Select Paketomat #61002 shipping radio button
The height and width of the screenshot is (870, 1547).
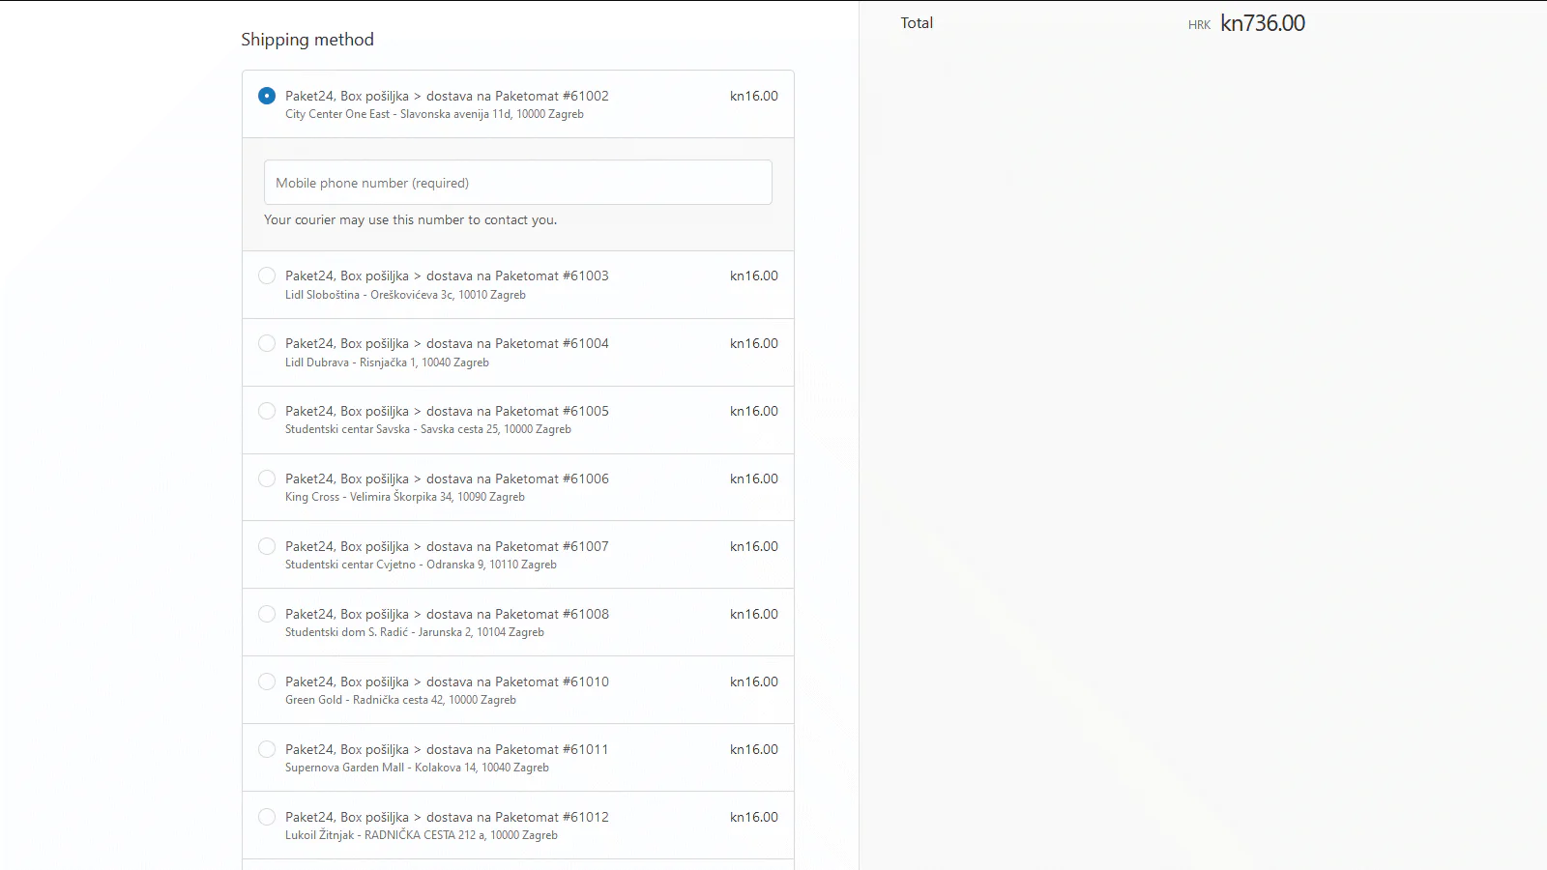tap(267, 96)
